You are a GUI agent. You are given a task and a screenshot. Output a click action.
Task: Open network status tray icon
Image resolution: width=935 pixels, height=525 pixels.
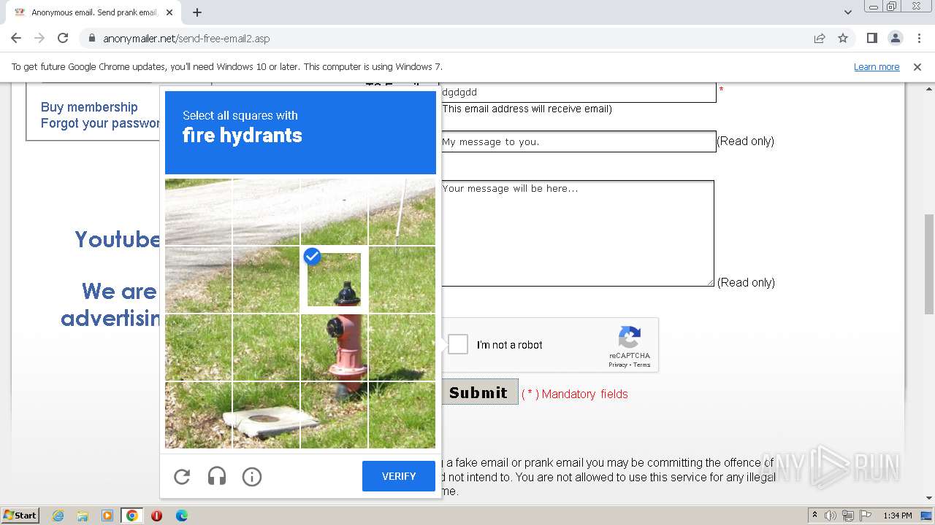click(848, 516)
